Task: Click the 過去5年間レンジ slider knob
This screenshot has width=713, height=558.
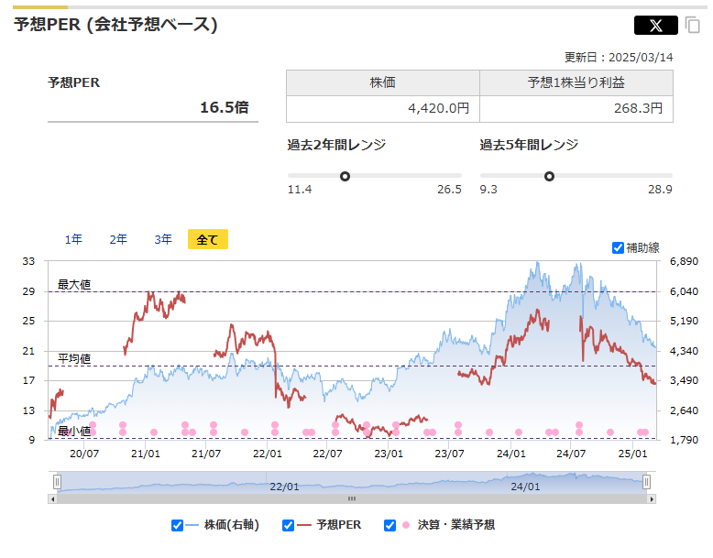Action: [x=549, y=176]
